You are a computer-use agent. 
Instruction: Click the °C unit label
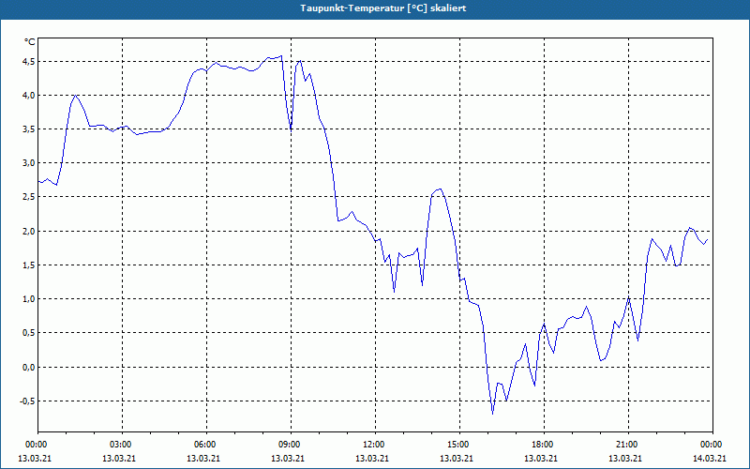30,42
